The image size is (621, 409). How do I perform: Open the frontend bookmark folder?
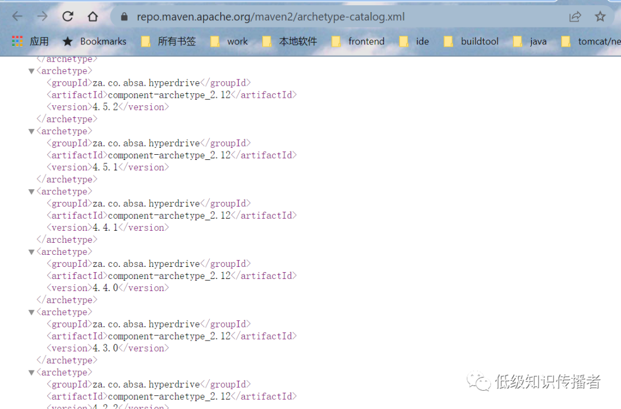click(x=358, y=41)
